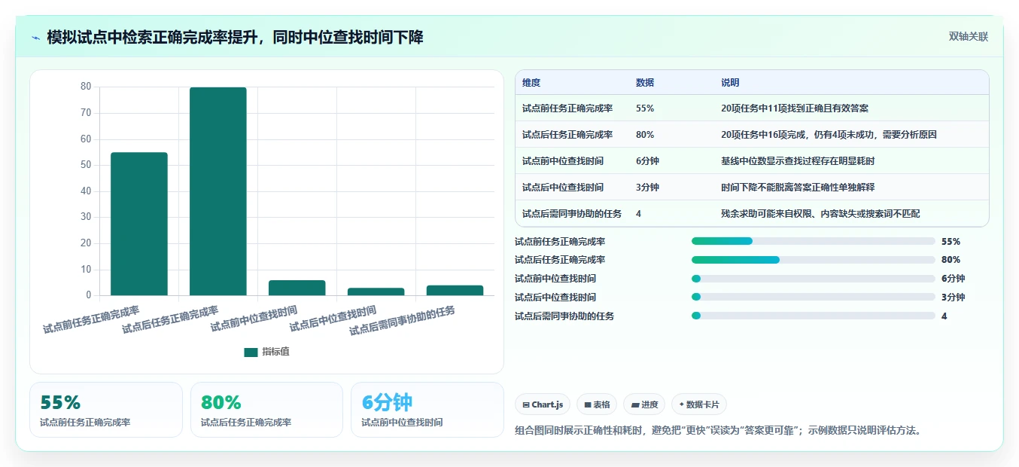Click cell 时间下降不能脱离答案正确性单独解释
This screenshot has height=467, width=1019.
(798, 188)
